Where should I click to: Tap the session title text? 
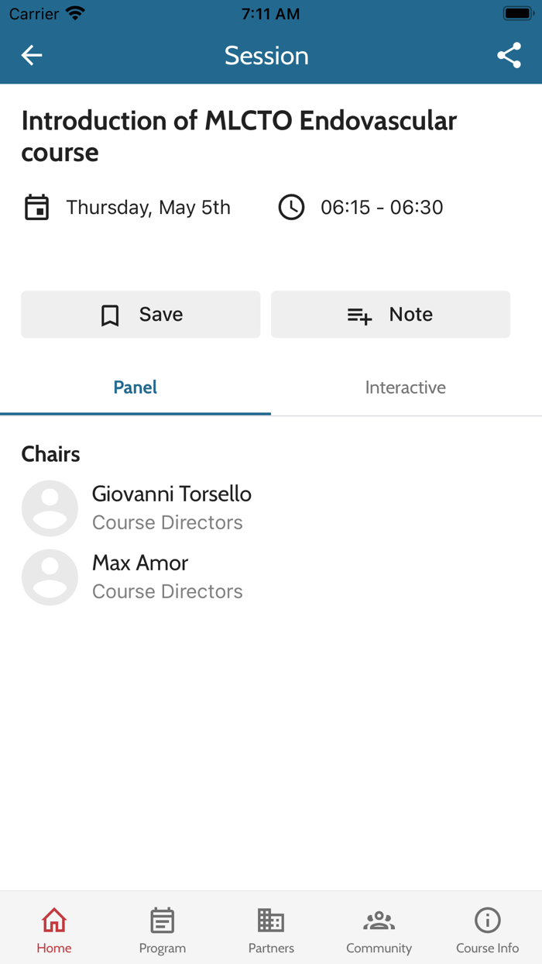click(x=239, y=136)
